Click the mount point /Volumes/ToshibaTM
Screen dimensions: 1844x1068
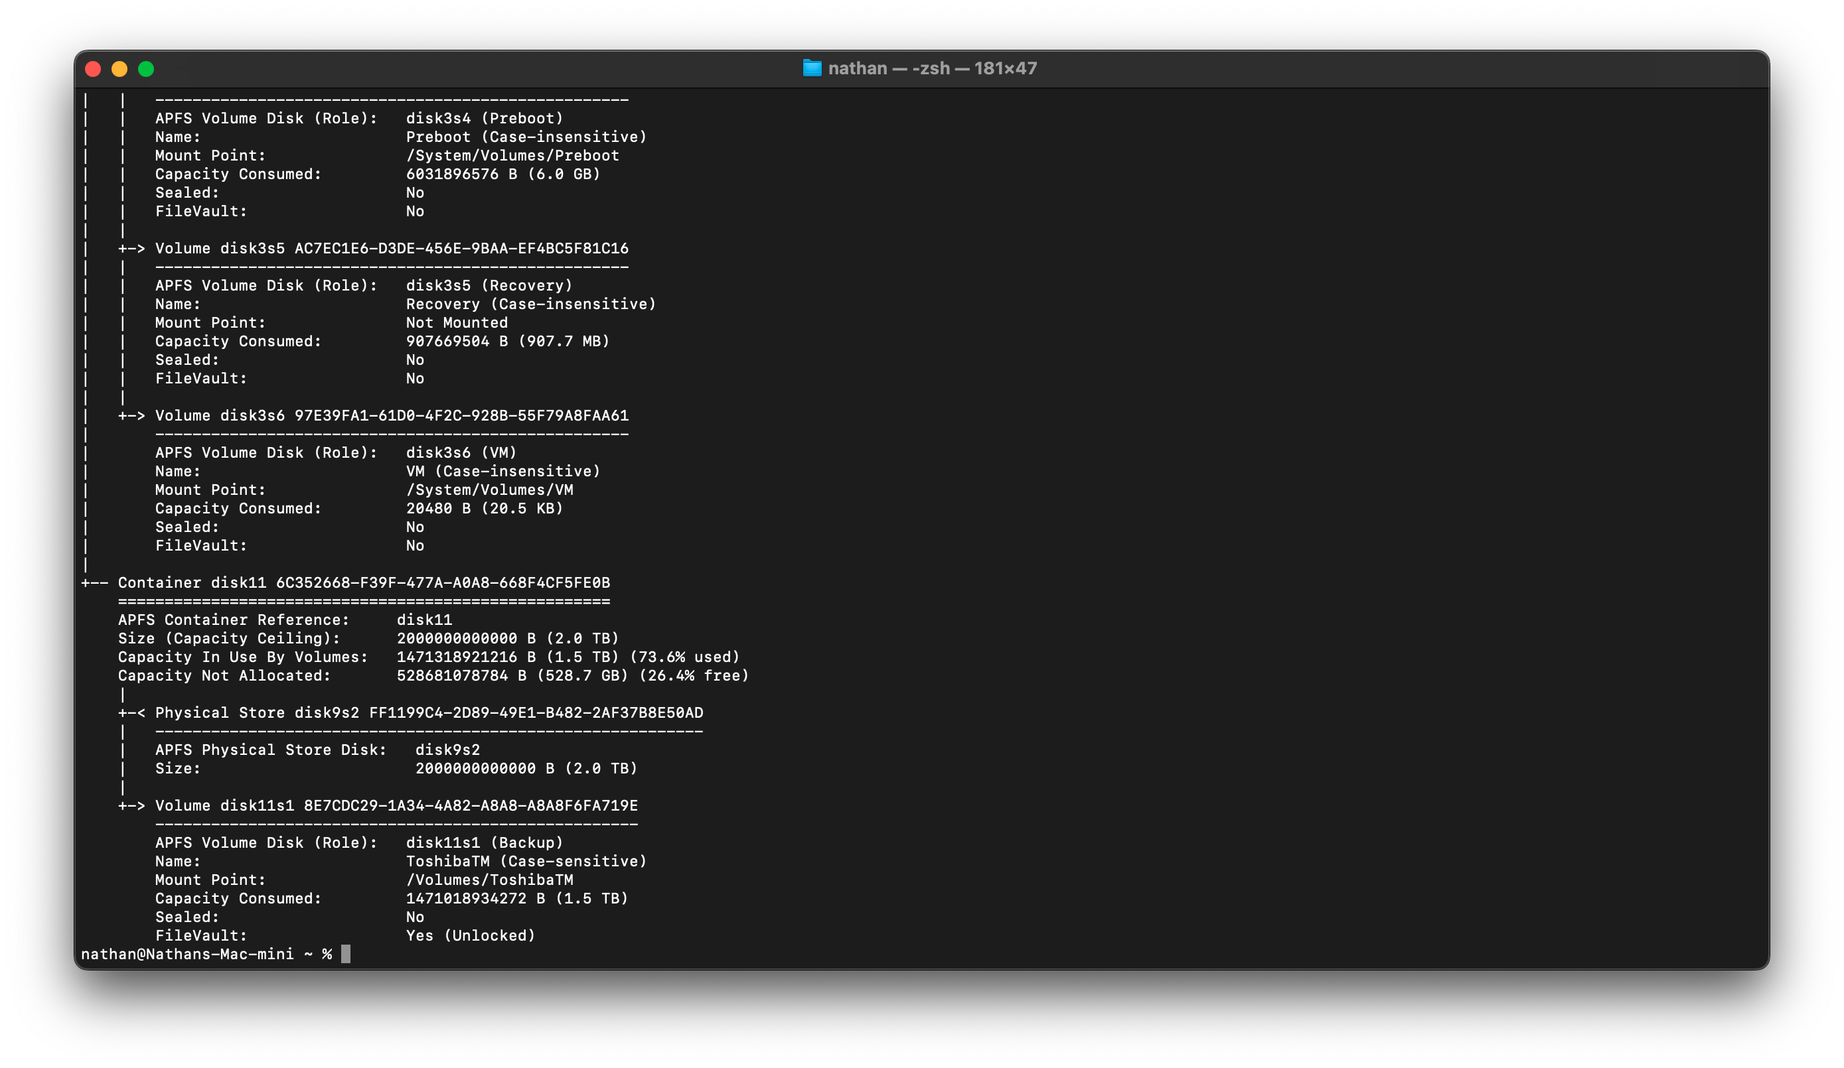(x=489, y=880)
